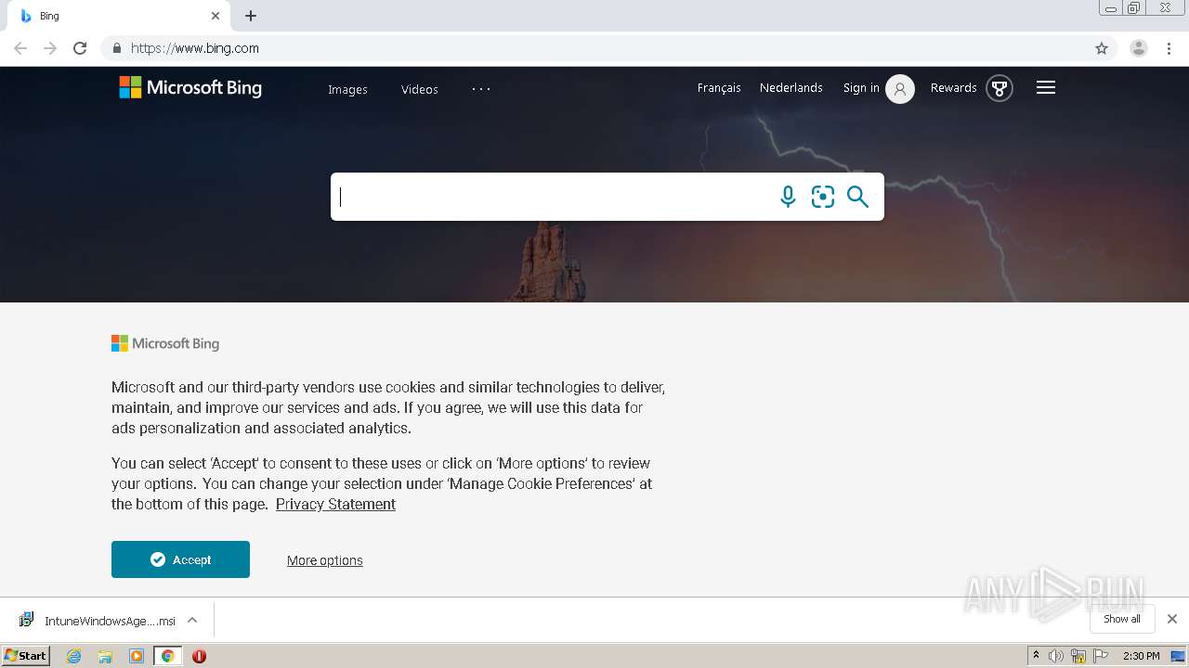Click the Microsoft Bing logo in header
The image size is (1189, 668).
click(x=190, y=87)
